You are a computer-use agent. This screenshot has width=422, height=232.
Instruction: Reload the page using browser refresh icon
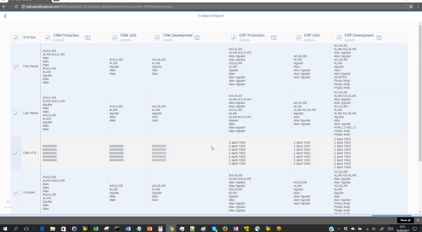[x=16, y=6]
